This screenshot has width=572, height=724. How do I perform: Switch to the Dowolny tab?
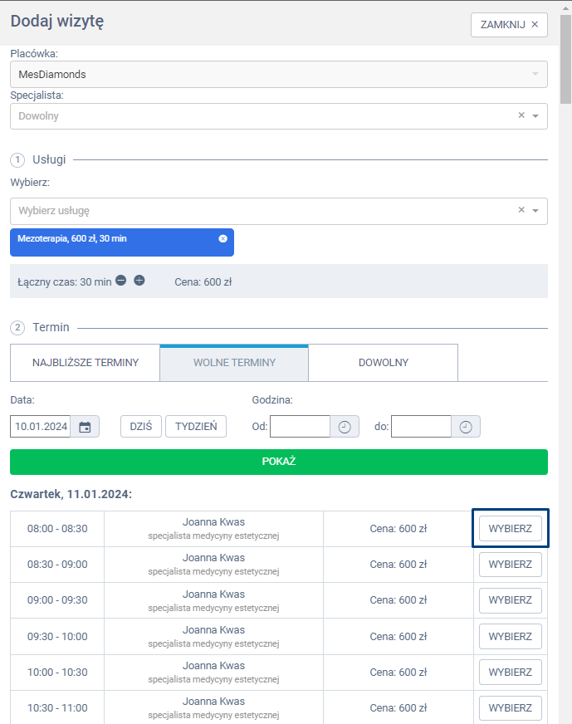[383, 363]
